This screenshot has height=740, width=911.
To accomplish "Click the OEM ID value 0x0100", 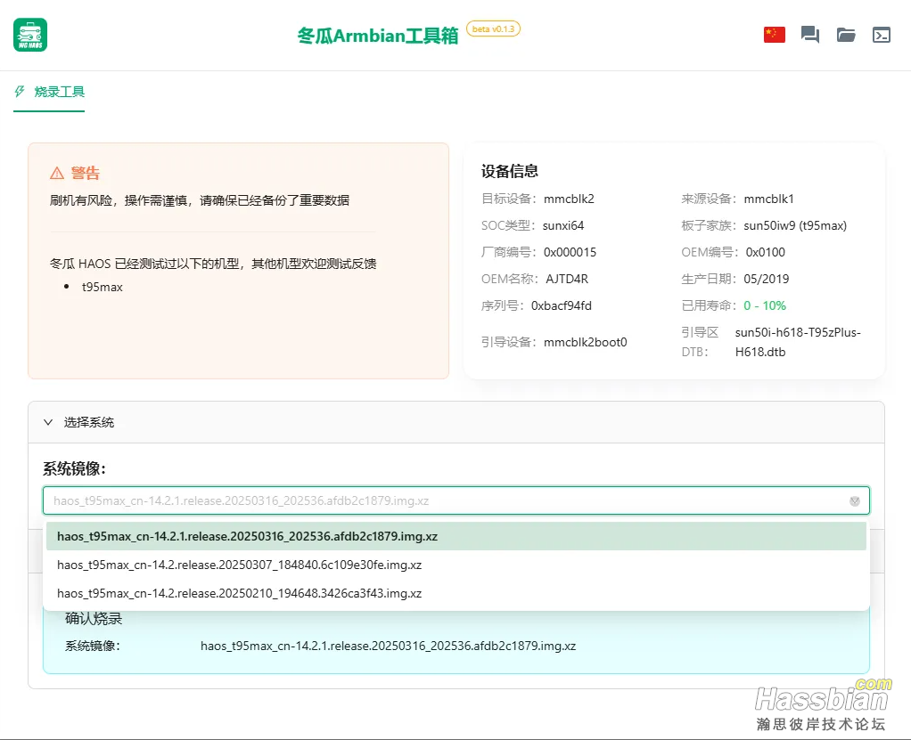I will (x=765, y=253).
